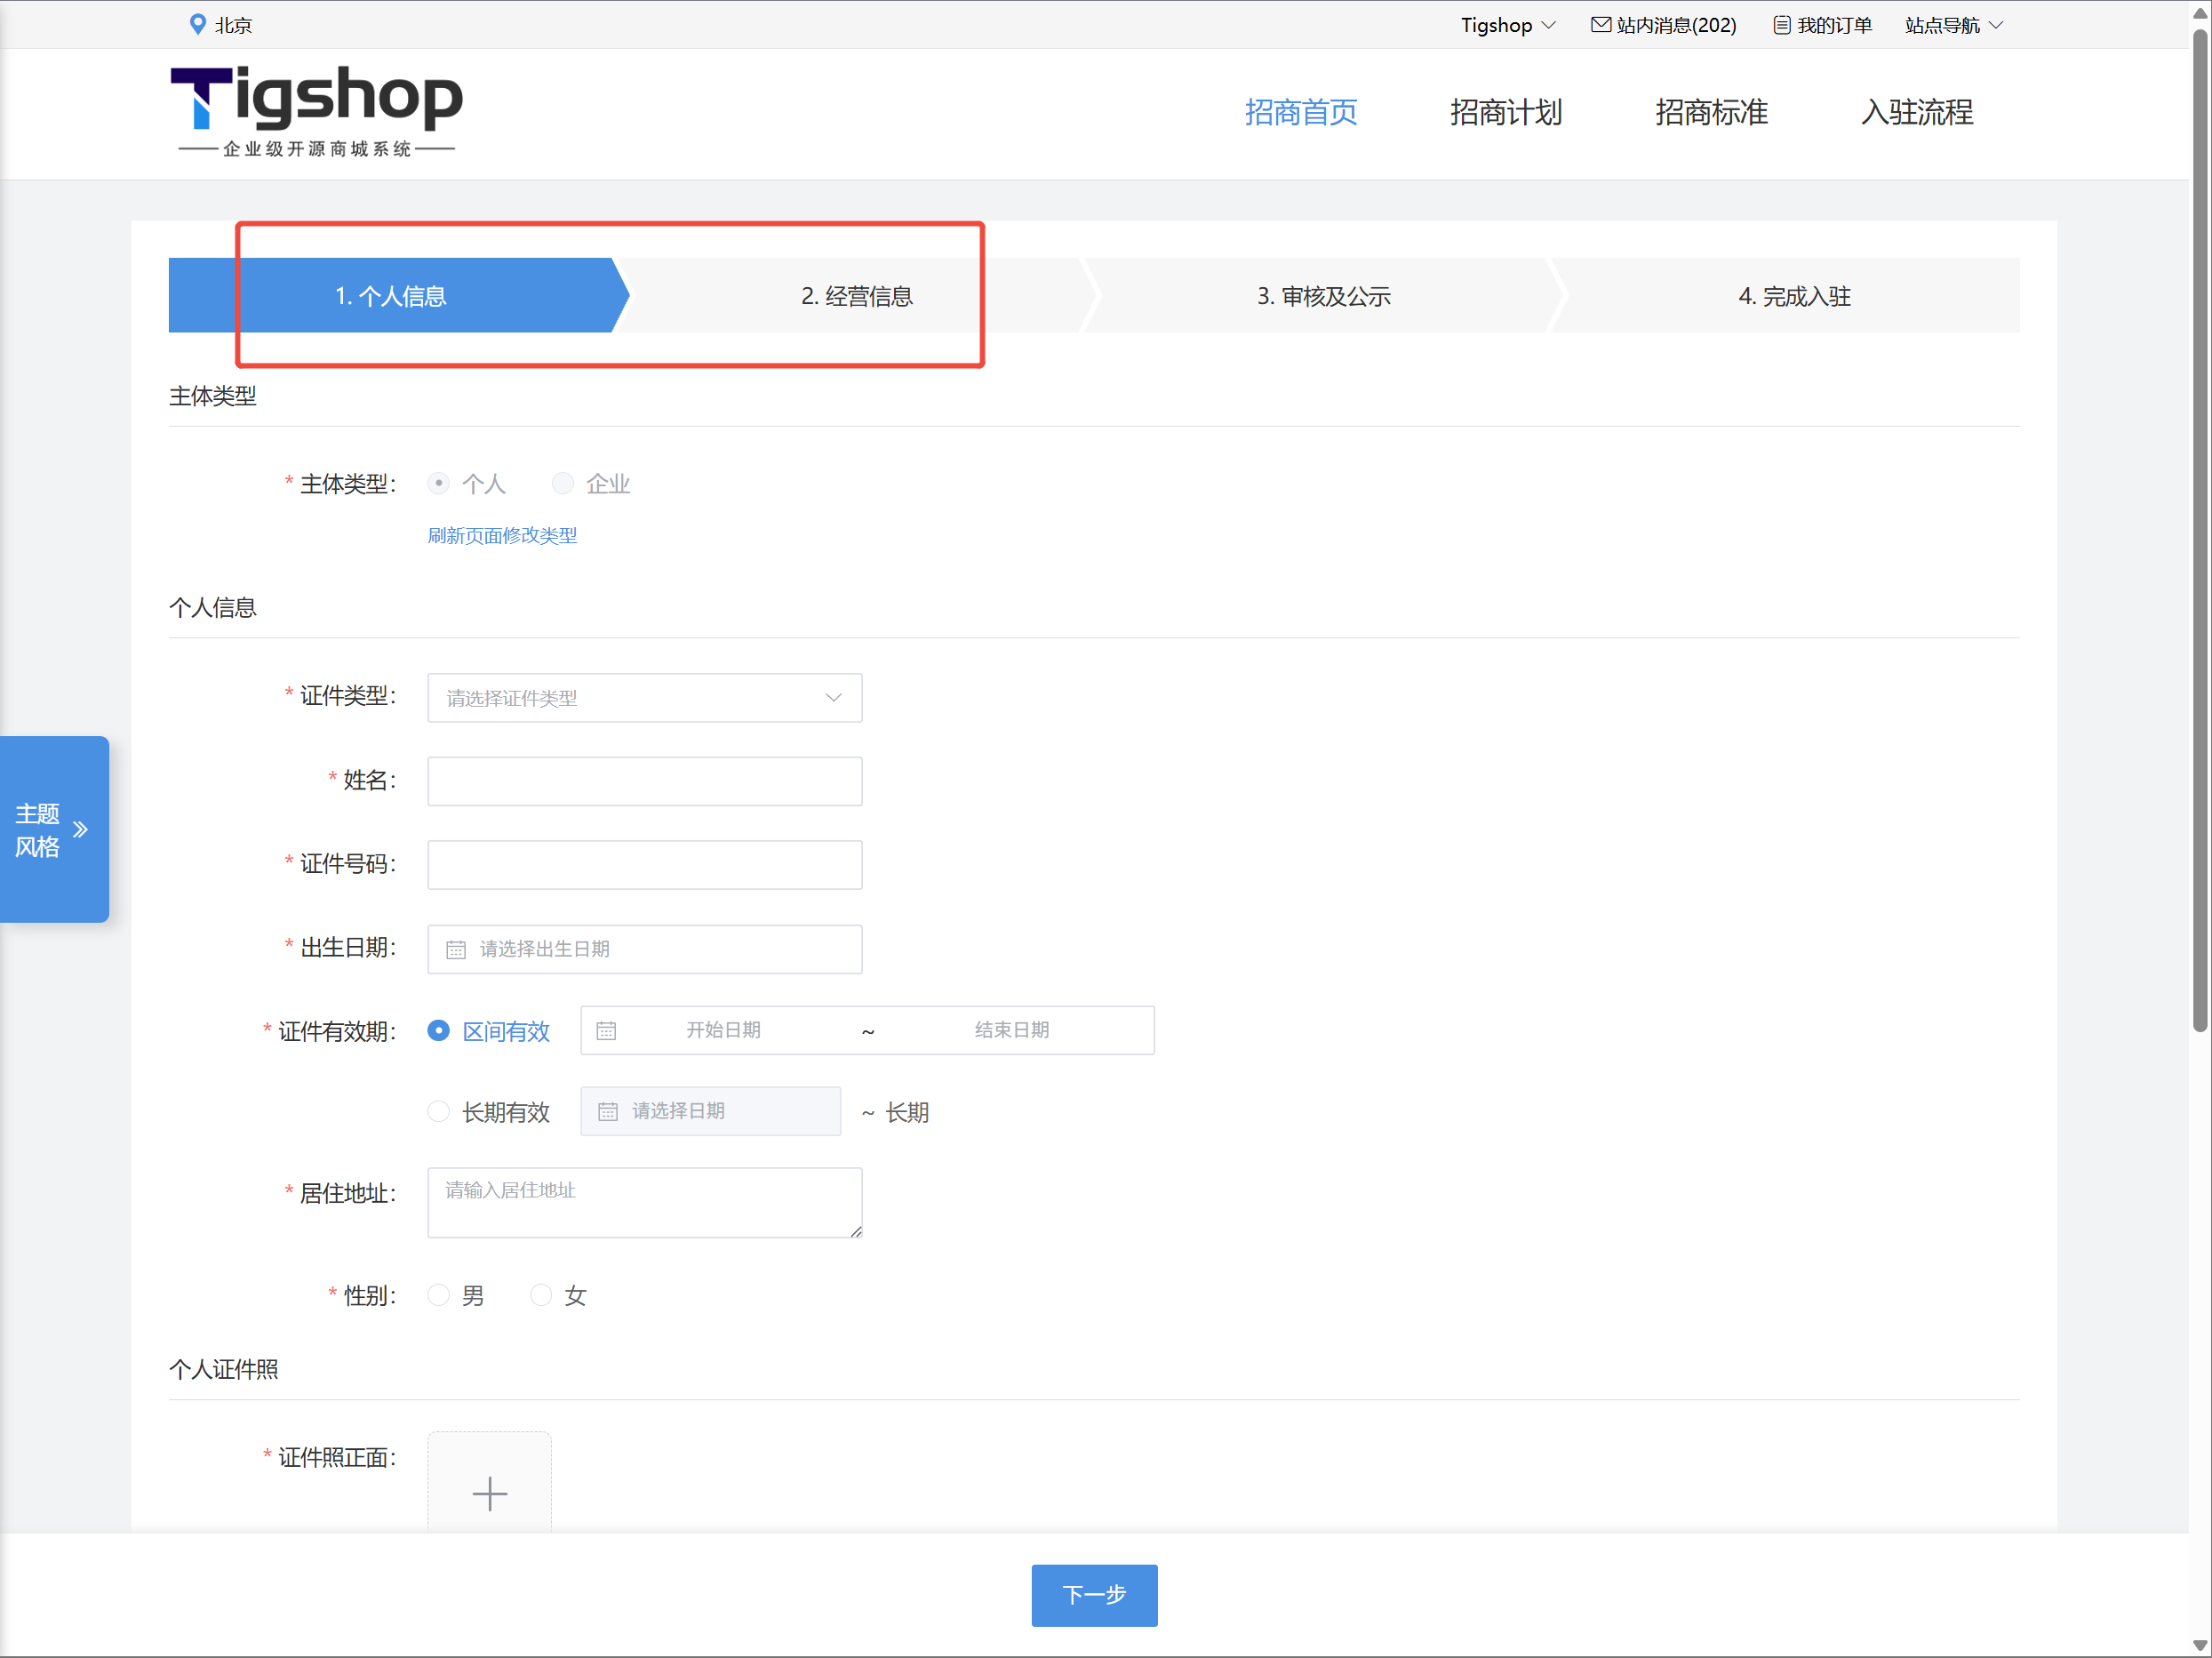Click calendar icon in birth date field
The image size is (2212, 1658).
[456, 949]
